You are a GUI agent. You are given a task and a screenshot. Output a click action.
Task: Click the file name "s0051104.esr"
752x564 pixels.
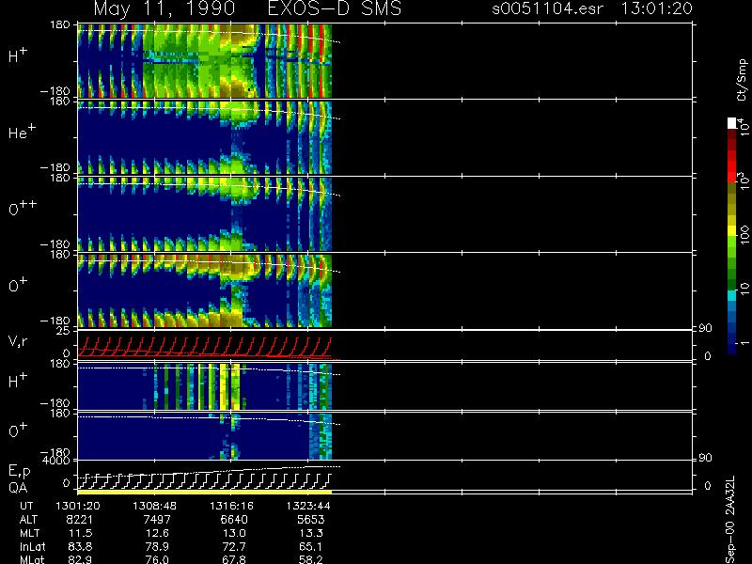coord(547,8)
